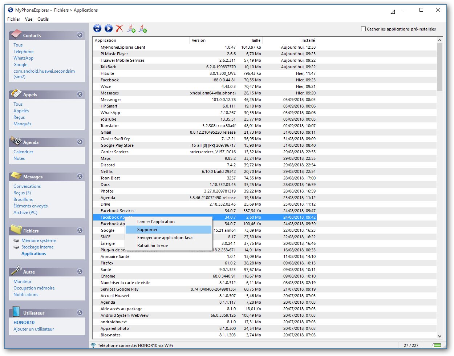Collapse the Appels panel

pos(80,94)
